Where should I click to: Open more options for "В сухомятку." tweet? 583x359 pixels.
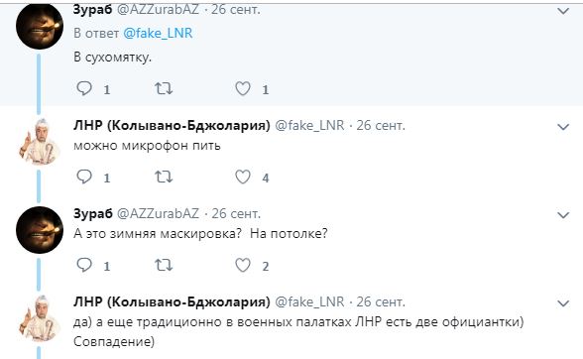563,11
